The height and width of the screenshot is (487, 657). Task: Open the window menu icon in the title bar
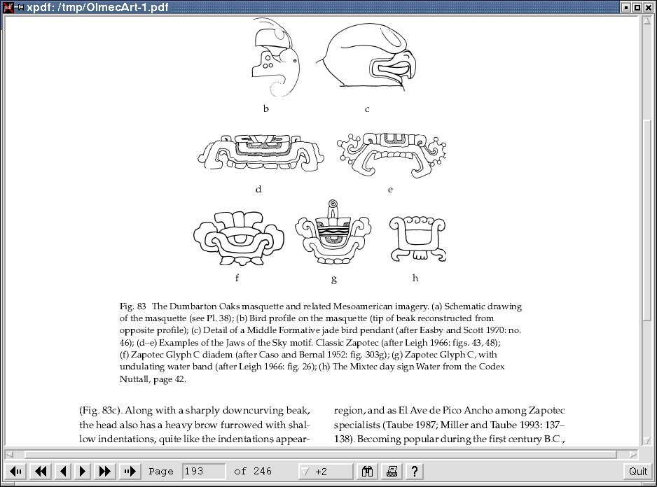[8, 7]
